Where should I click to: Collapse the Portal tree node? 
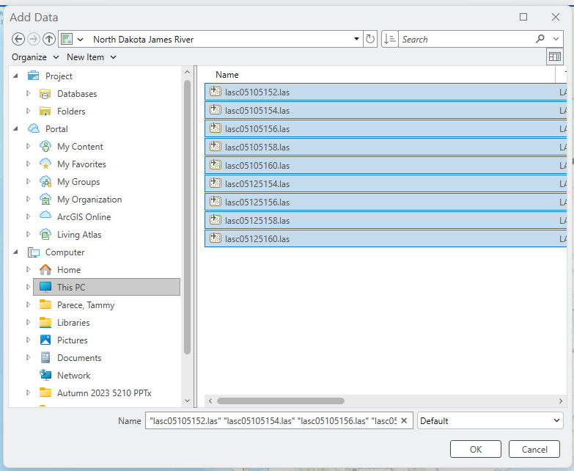(15, 128)
